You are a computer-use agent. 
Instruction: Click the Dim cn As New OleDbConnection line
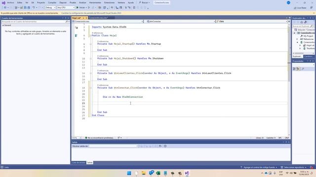click(123, 97)
